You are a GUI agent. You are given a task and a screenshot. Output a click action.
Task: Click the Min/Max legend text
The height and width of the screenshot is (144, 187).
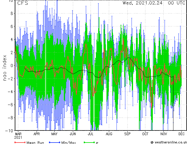pos(69,143)
